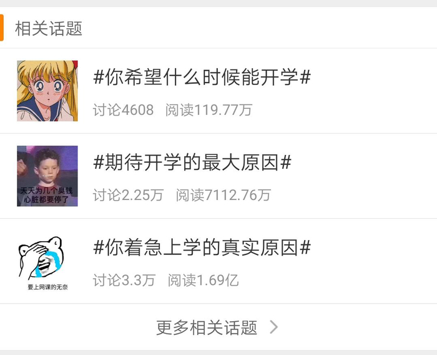This screenshot has height=355, width=437.
Task: Tap 阅读1.69亿 read count
Action: click(204, 280)
